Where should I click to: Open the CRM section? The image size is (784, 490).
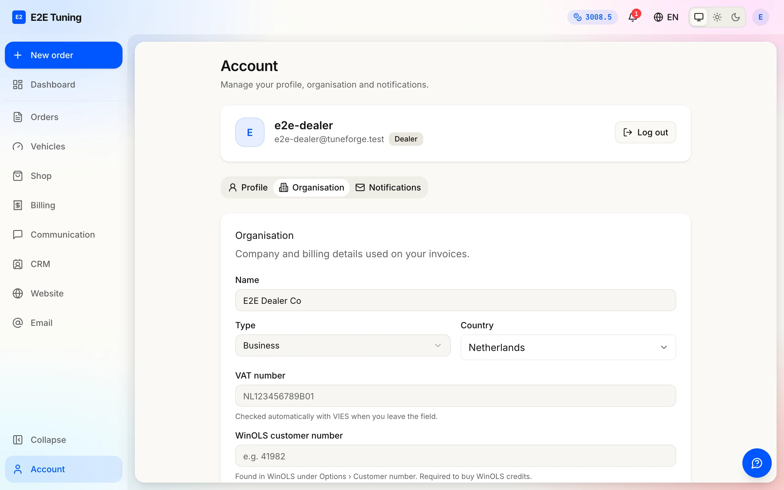(x=63, y=264)
